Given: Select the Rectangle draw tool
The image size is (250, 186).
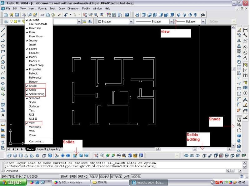Looking at the screenshot, I should (3, 51).
